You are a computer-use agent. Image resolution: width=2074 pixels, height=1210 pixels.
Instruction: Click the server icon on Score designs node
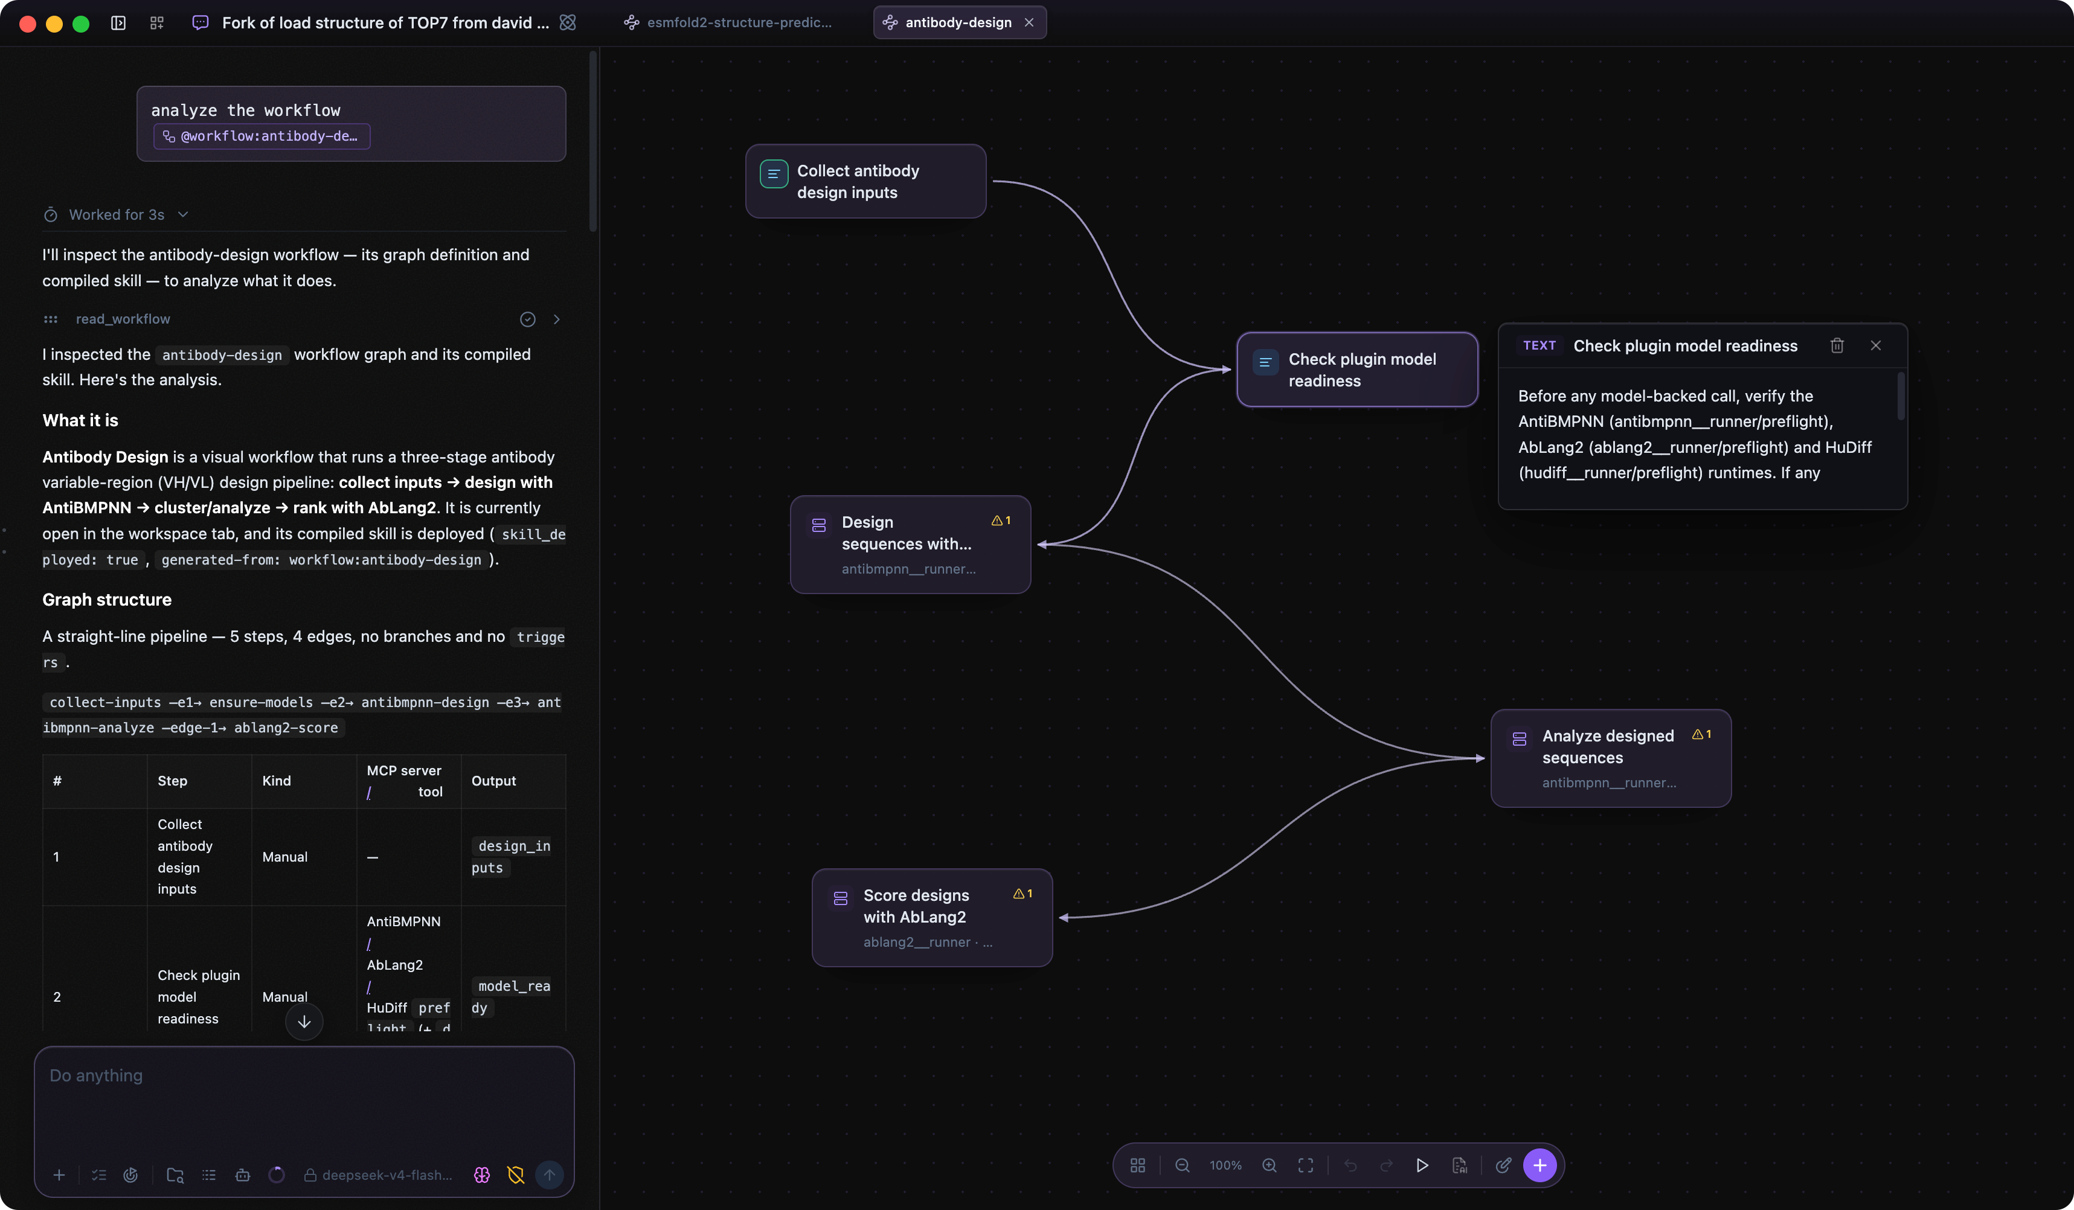click(840, 898)
